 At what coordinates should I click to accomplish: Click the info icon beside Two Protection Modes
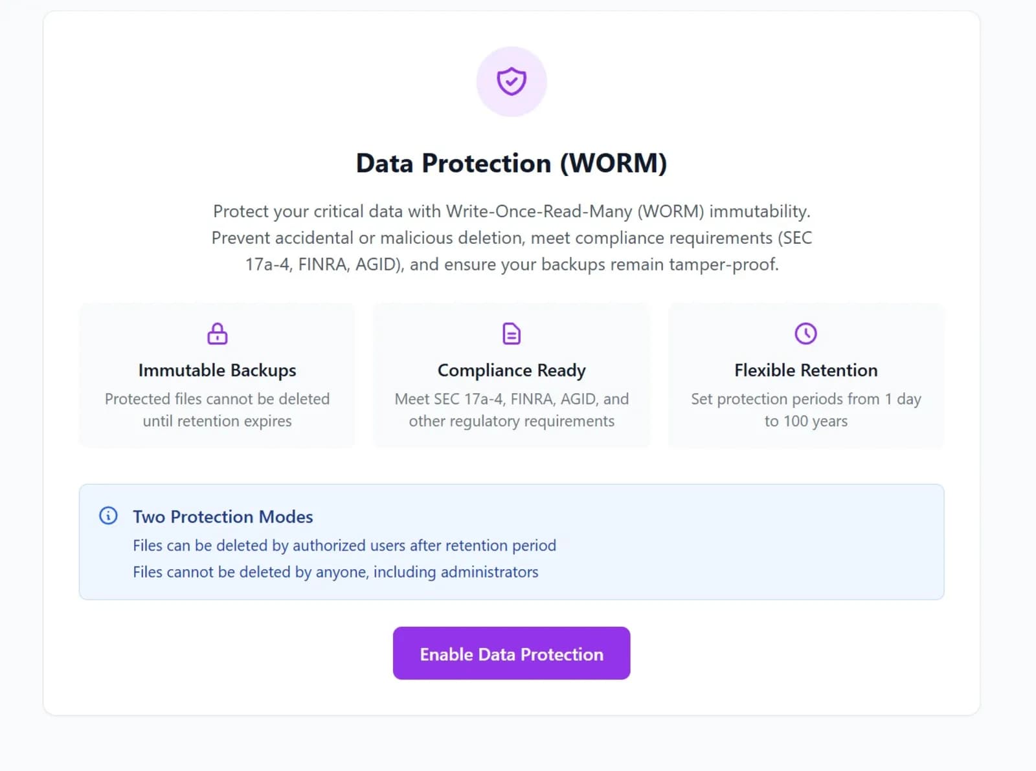[x=108, y=516]
